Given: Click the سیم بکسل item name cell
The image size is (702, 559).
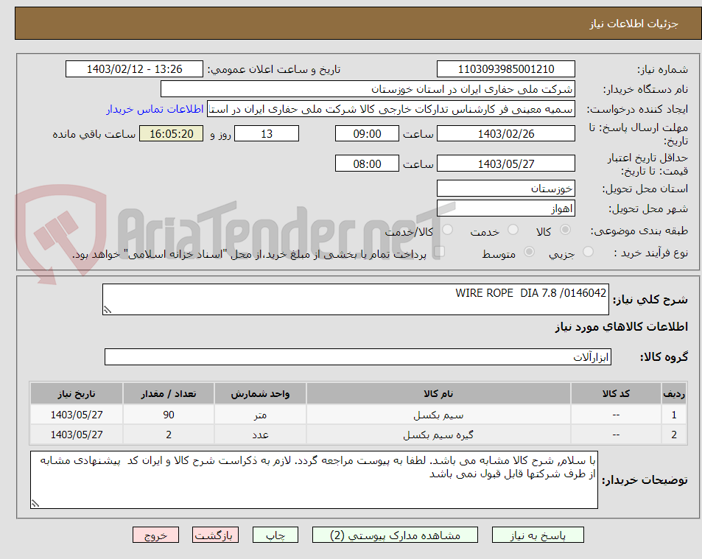Looking at the screenshot, I should click(438, 415).
